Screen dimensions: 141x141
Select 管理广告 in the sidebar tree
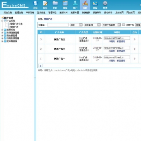[14, 27]
